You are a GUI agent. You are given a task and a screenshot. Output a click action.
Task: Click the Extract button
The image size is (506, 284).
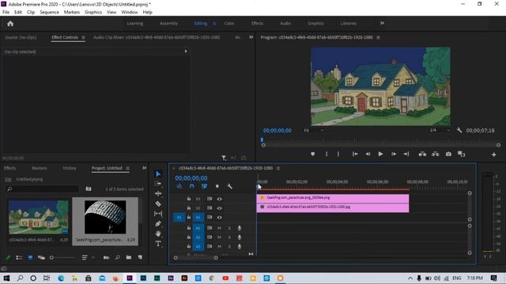coord(436,155)
